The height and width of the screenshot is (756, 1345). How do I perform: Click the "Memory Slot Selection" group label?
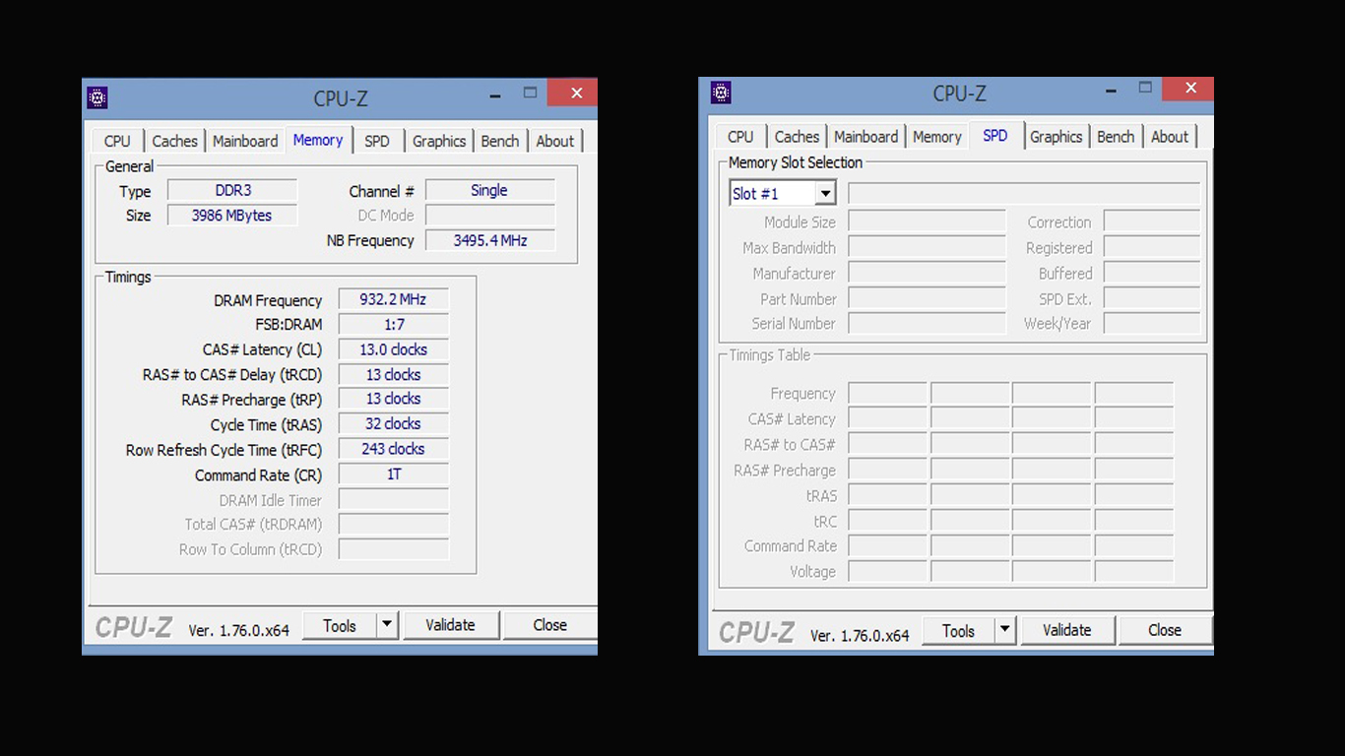(x=796, y=162)
